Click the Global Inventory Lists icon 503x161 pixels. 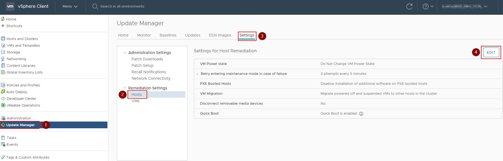tap(3, 72)
